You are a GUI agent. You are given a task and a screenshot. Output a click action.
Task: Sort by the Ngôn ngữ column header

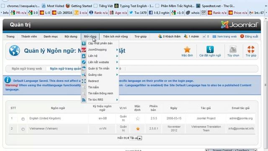coord(58,108)
